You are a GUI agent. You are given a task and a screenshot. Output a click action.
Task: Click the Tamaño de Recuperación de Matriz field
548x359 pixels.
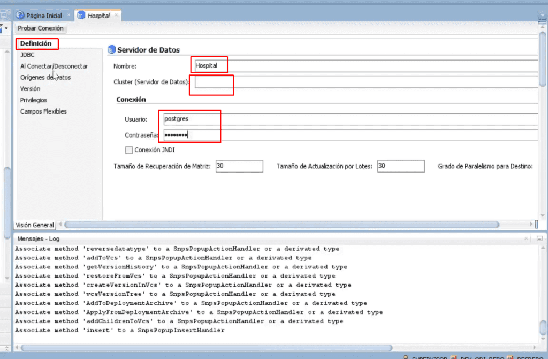(x=239, y=166)
